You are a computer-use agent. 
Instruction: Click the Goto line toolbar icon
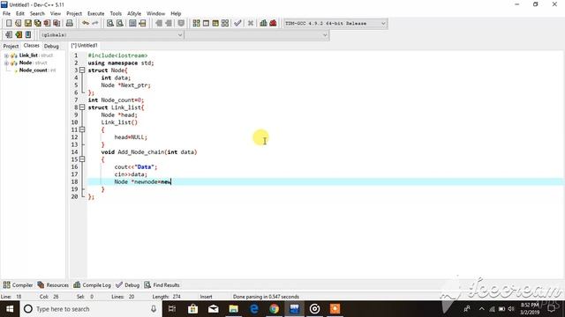(142, 24)
